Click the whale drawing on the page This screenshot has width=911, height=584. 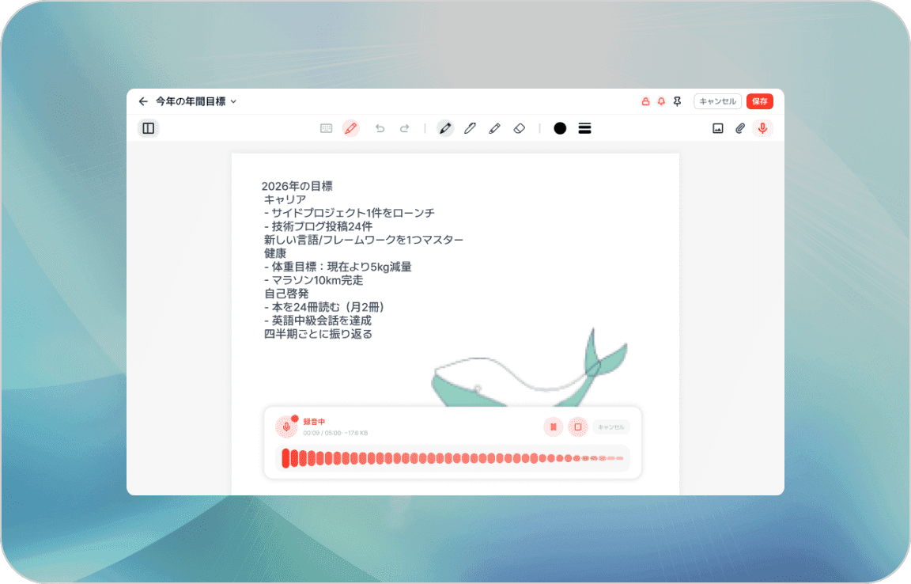pos(529,368)
